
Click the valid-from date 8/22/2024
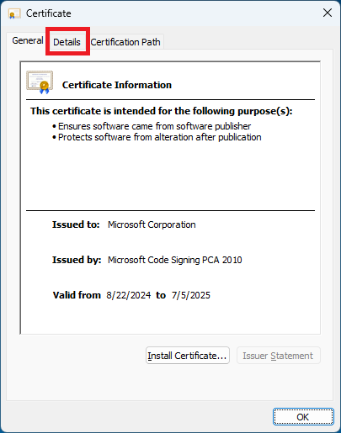point(129,295)
